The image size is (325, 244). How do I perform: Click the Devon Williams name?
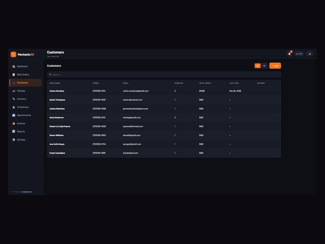[56, 136]
